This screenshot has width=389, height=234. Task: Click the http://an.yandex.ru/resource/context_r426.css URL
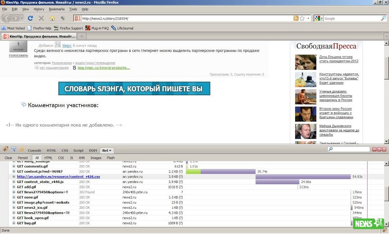pos(58,177)
